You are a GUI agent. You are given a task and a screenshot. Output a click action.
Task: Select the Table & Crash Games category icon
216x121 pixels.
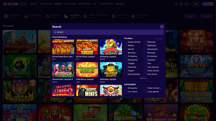coord(85,16)
